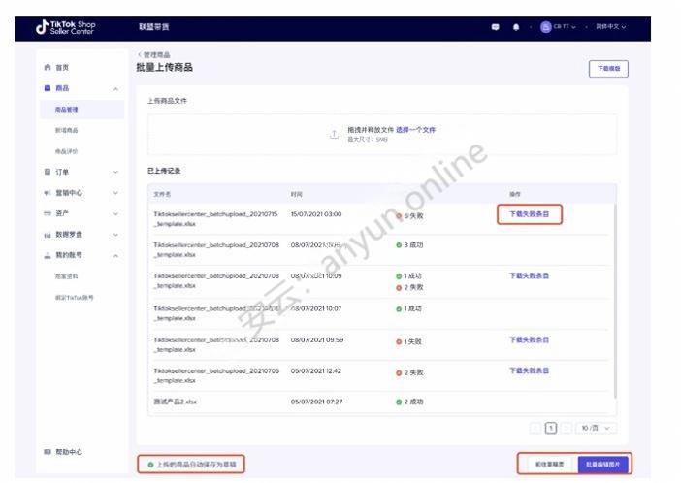Select 商品评价 in the sidebar
The height and width of the screenshot is (483, 681).
tap(66, 151)
